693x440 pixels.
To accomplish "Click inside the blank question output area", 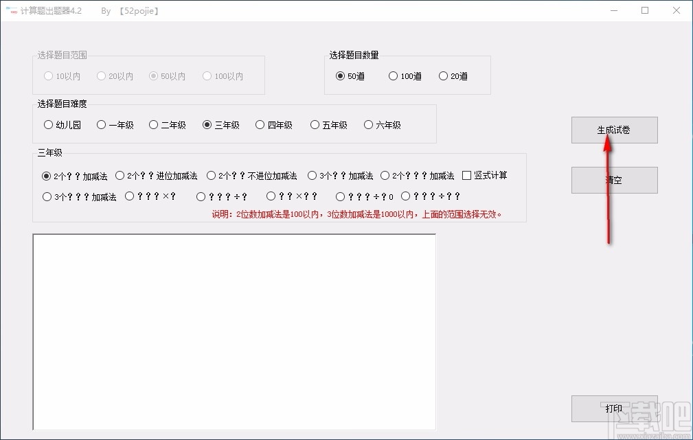I will tap(234, 332).
